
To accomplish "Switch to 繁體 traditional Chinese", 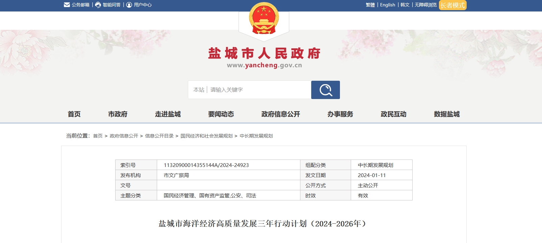I will point(370,5).
